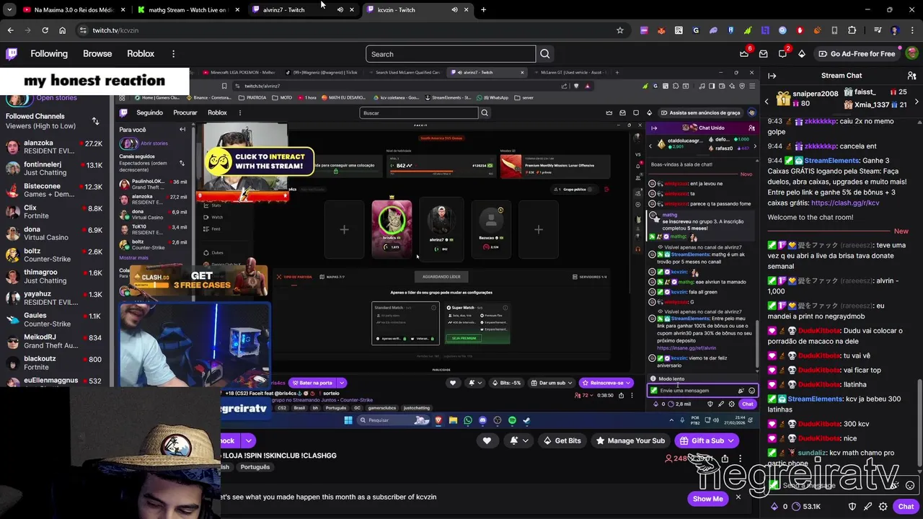Click Get Bits button
The height and width of the screenshot is (519, 923).
coord(561,440)
